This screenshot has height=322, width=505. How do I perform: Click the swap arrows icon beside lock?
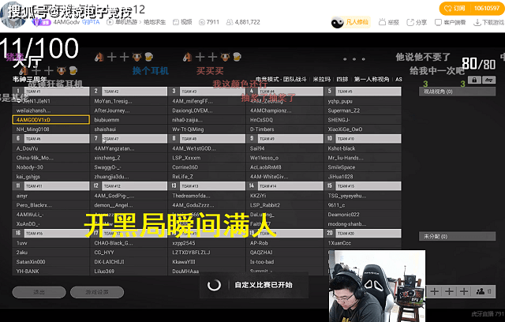point(489,80)
